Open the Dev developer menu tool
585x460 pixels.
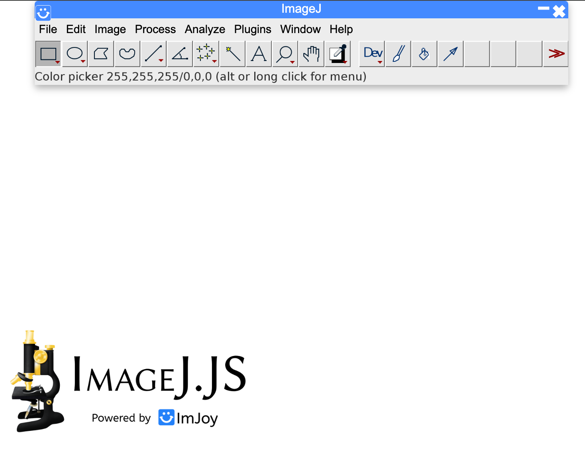pyautogui.click(x=372, y=54)
